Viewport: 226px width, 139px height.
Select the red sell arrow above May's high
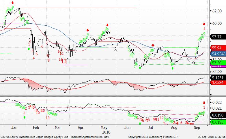click(x=107, y=25)
